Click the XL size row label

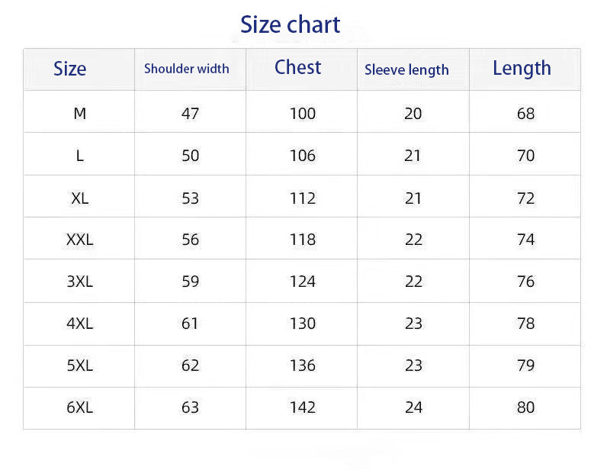coord(80,198)
